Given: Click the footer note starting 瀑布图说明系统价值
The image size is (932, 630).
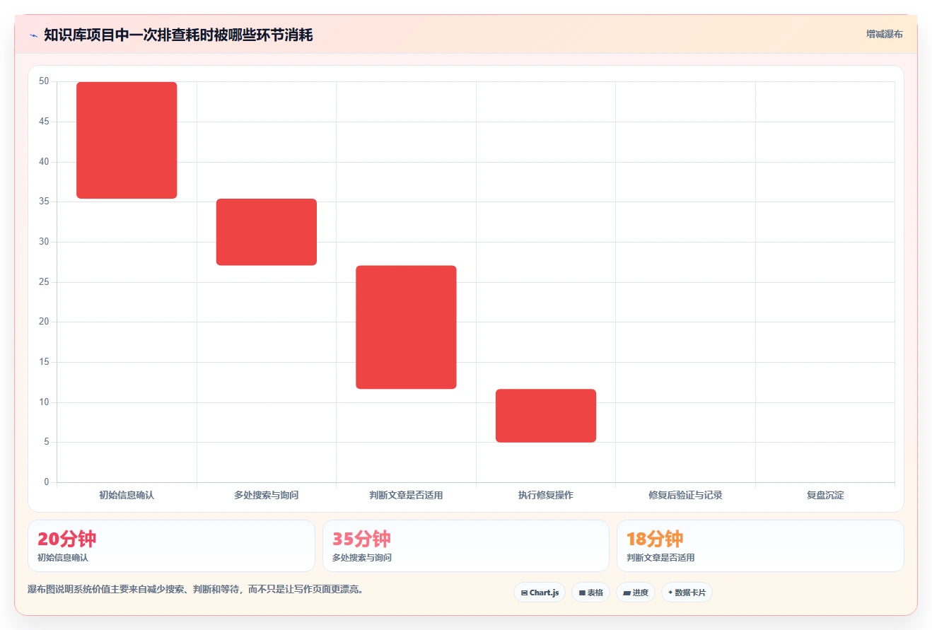Looking at the screenshot, I should [x=195, y=589].
